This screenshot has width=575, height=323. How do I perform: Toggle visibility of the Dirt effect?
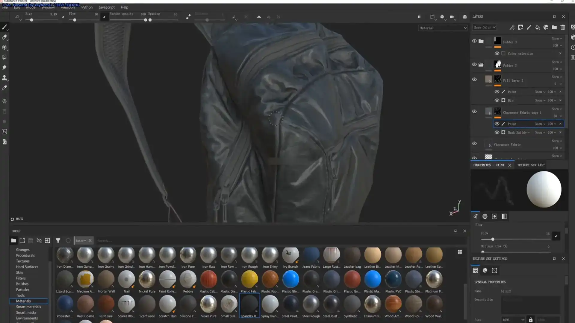497,100
